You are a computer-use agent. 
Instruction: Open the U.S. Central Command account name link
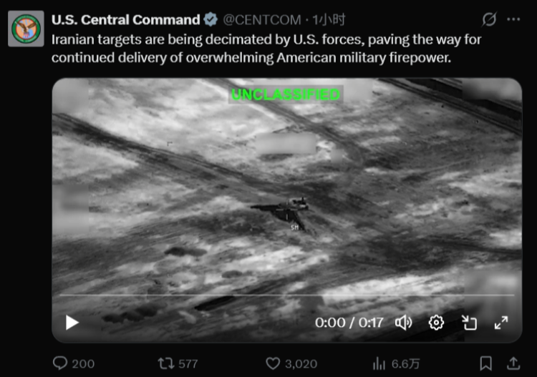[126, 19]
